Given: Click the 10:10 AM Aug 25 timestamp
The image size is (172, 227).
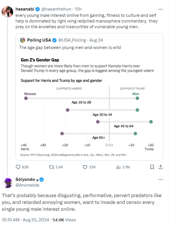Looking at the screenshot, I should tap(25, 220).
